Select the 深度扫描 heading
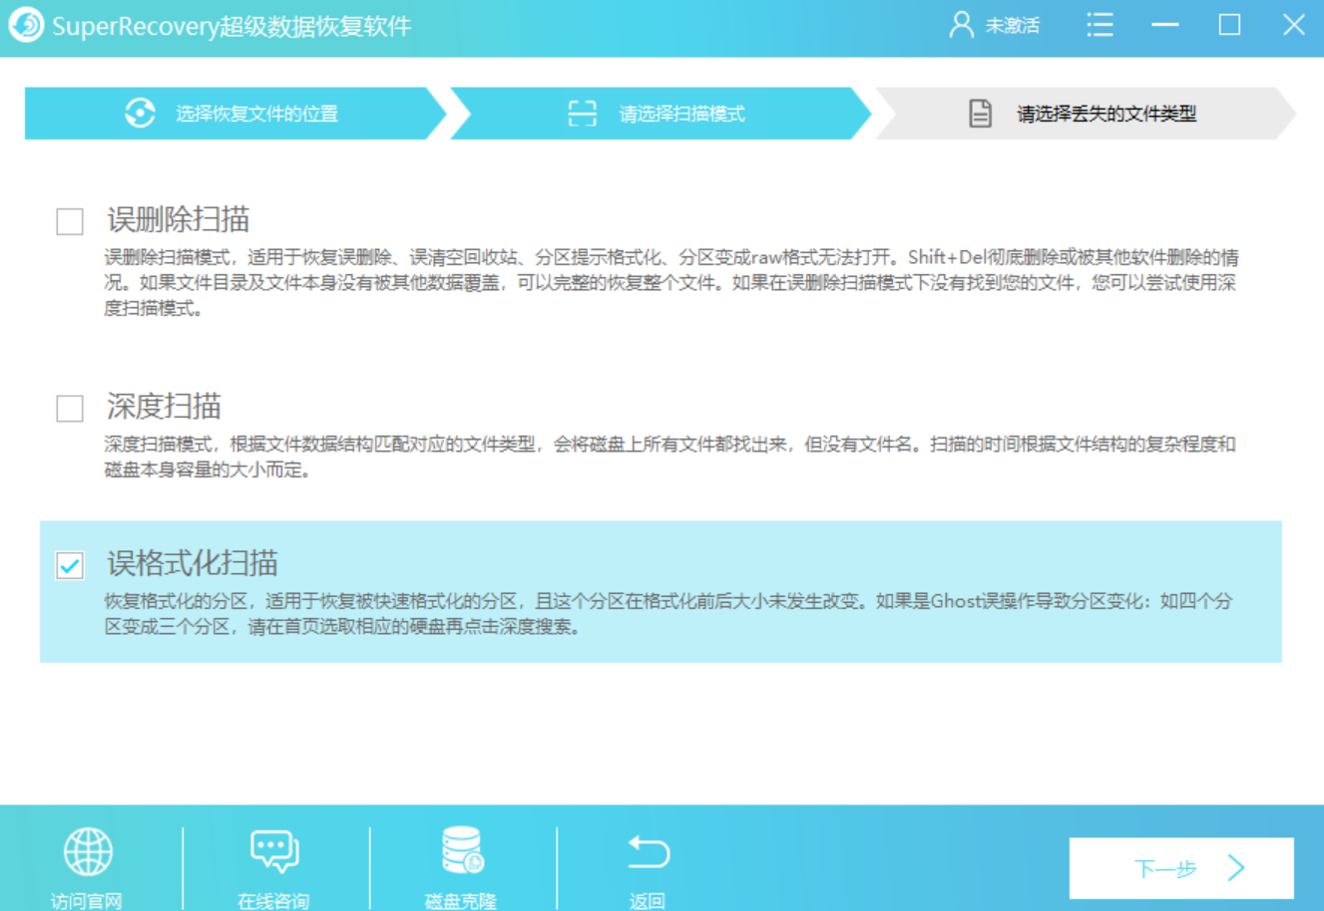This screenshot has height=911, width=1324. pyautogui.click(x=164, y=406)
